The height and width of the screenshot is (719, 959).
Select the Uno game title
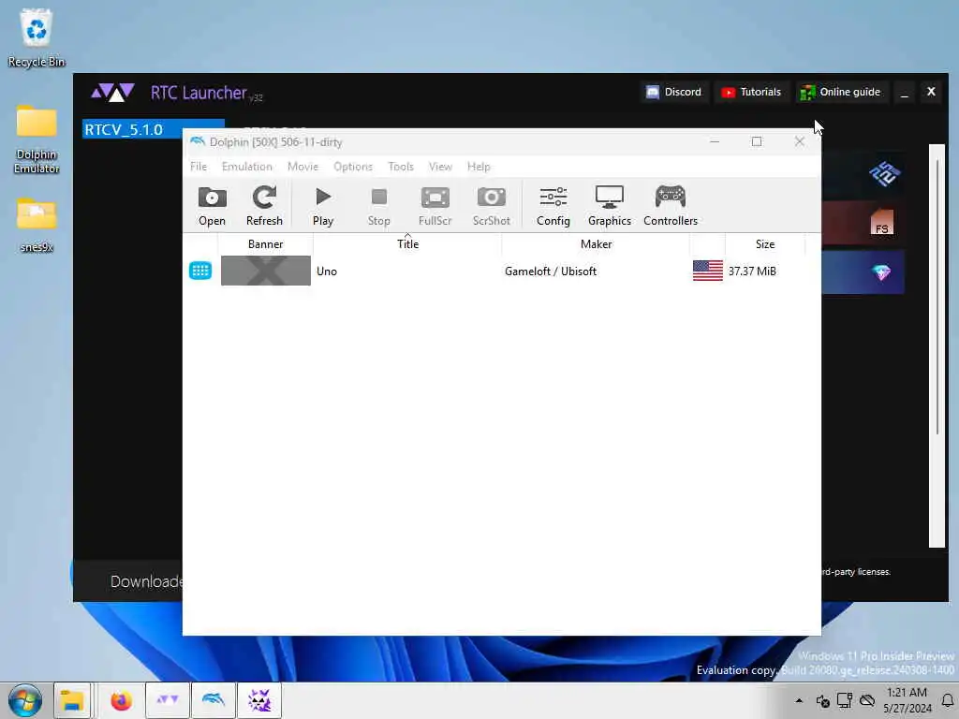(327, 271)
